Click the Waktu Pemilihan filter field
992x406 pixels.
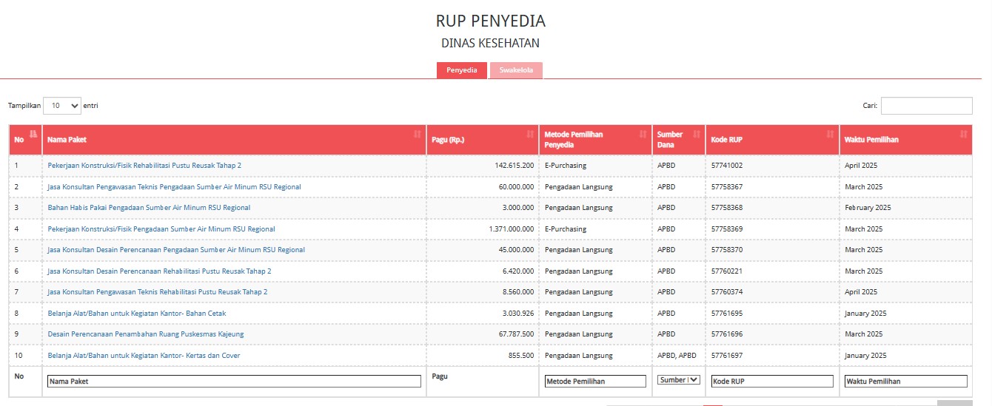905,382
